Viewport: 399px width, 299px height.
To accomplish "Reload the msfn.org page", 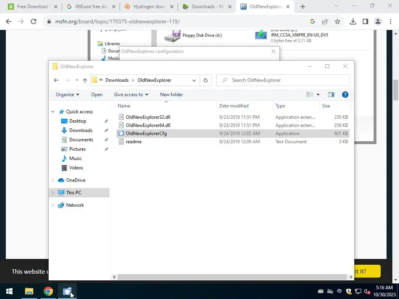I will pyautogui.click(x=34, y=22).
